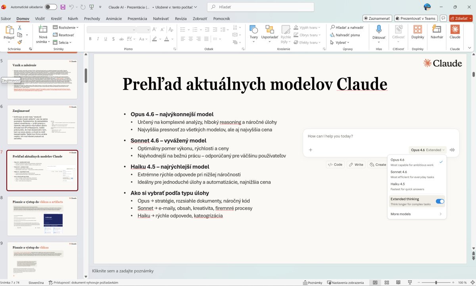Click the Diktovať microphone icon
Screen dimensions: 476x286
pos(379,30)
